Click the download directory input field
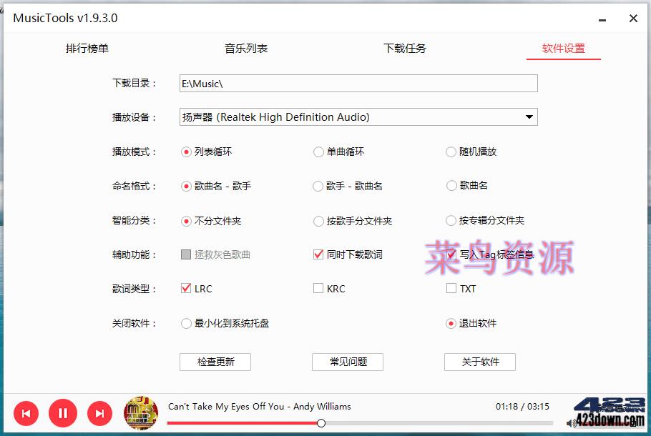Image resolution: width=651 pixels, height=436 pixels. pyautogui.click(x=358, y=83)
